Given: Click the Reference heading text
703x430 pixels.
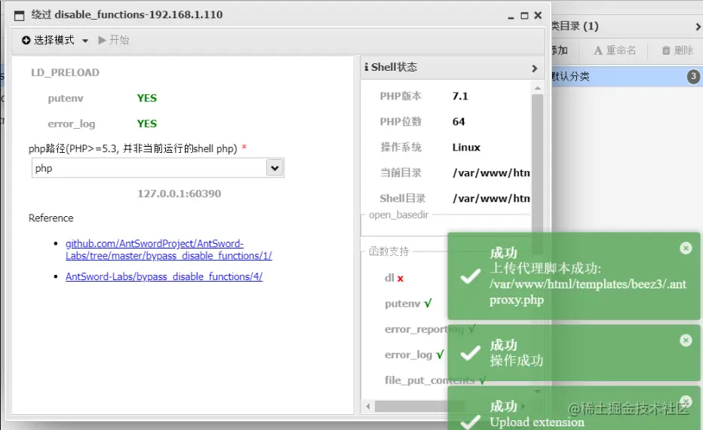Looking at the screenshot, I should [x=51, y=218].
